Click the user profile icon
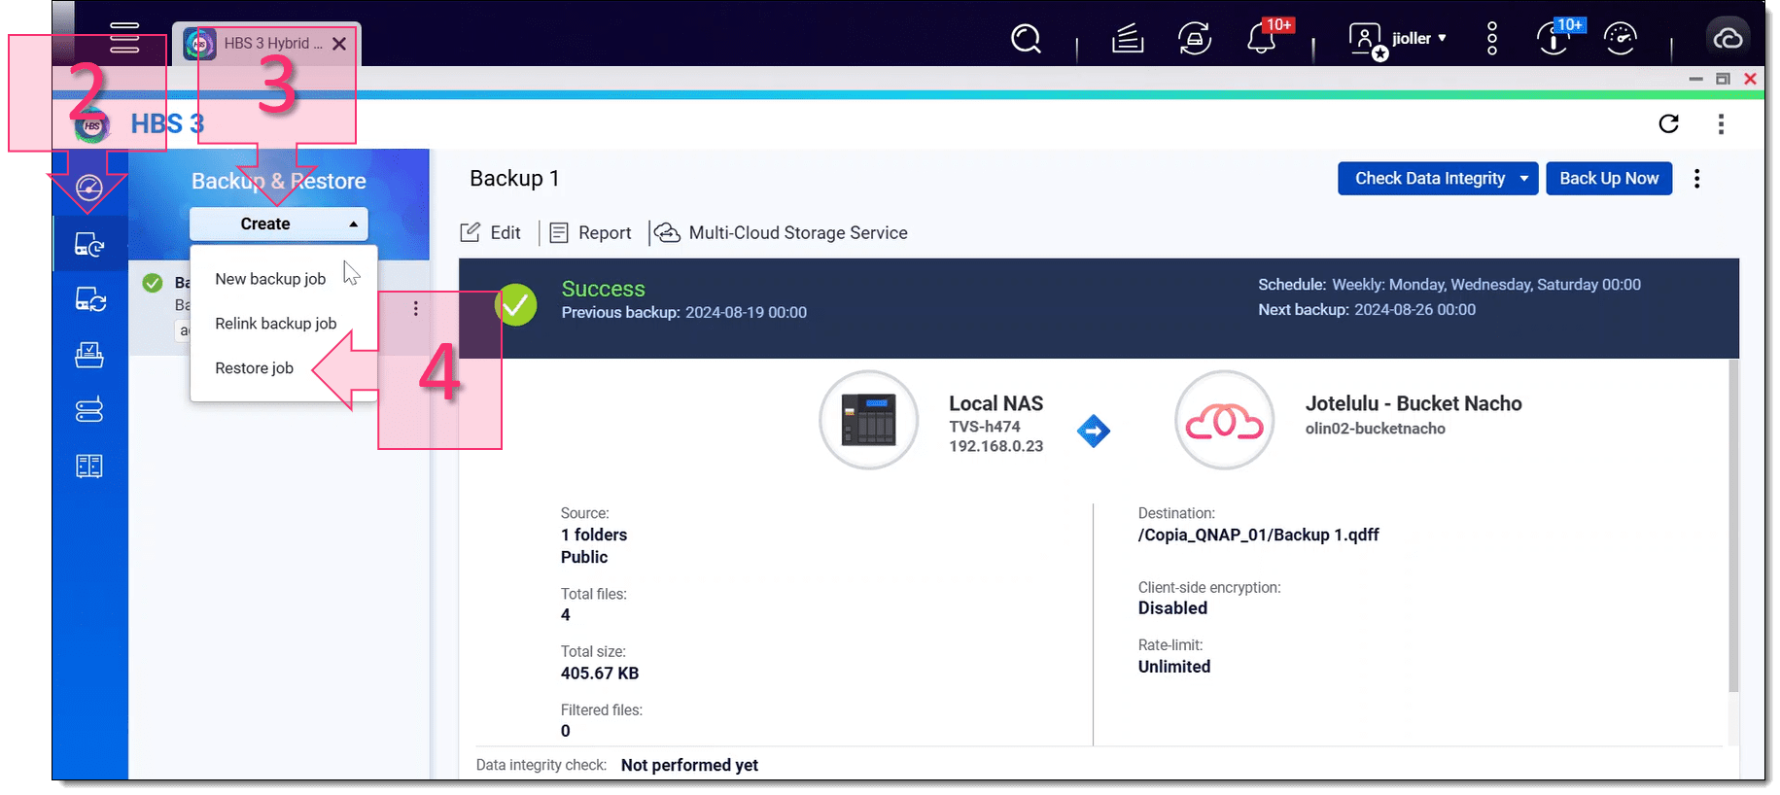Image resolution: width=1780 pixels, height=795 pixels. tap(1365, 39)
